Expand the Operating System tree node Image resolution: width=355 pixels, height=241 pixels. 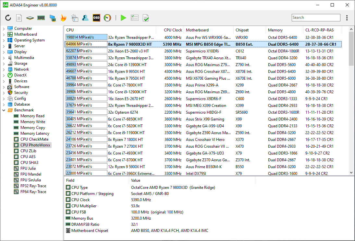(4, 40)
